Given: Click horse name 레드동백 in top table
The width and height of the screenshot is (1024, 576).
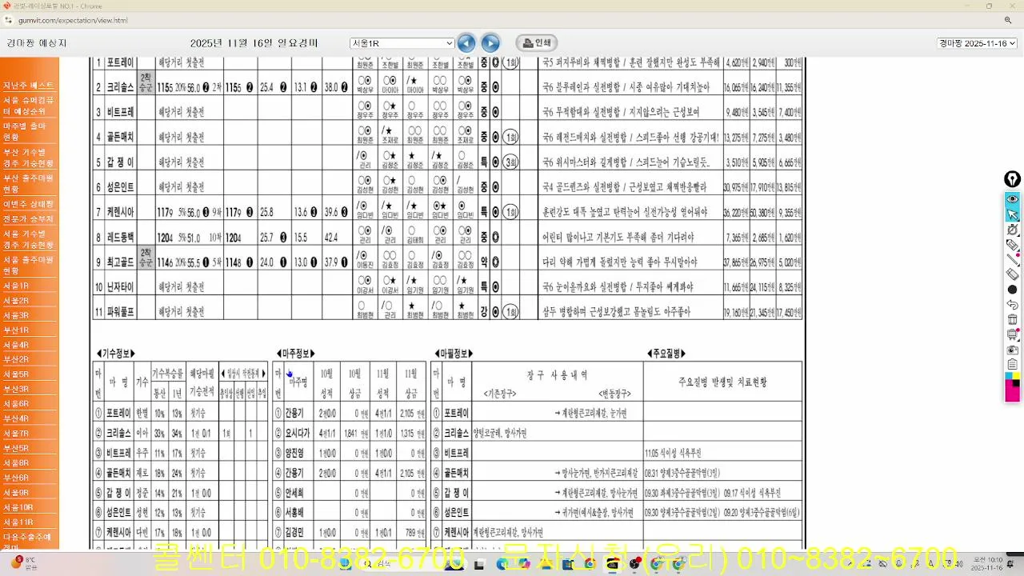Looking at the screenshot, I should click(x=120, y=237).
